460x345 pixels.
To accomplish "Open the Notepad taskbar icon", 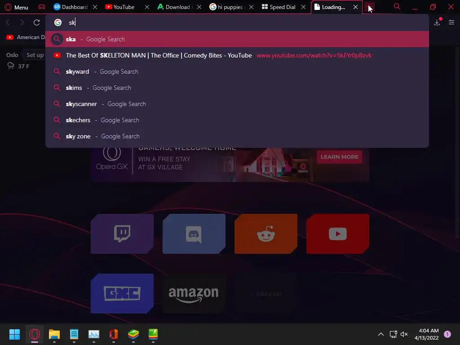I will tap(74, 334).
